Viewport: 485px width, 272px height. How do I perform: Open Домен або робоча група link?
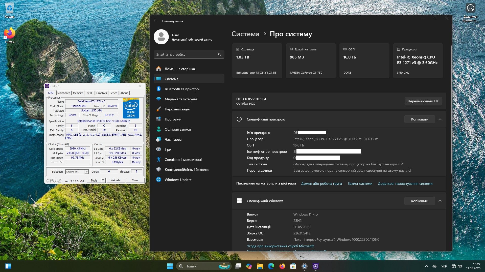tap(321, 184)
